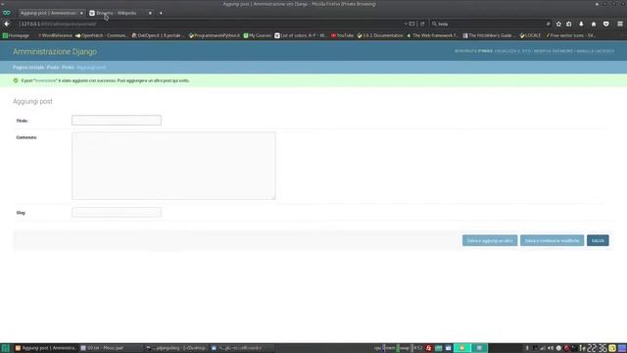
Task: Click the SALVA button
Action: pyautogui.click(x=598, y=240)
